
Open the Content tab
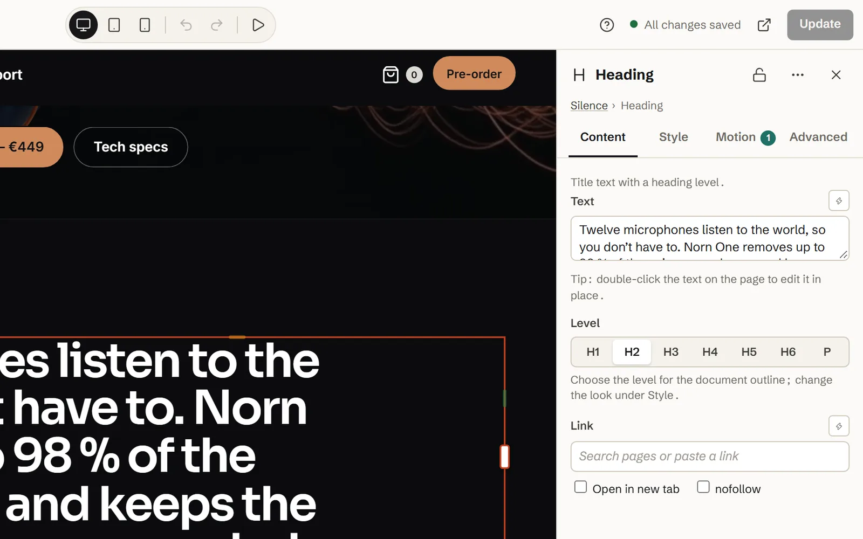pyautogui.click(x=603, y=137)
